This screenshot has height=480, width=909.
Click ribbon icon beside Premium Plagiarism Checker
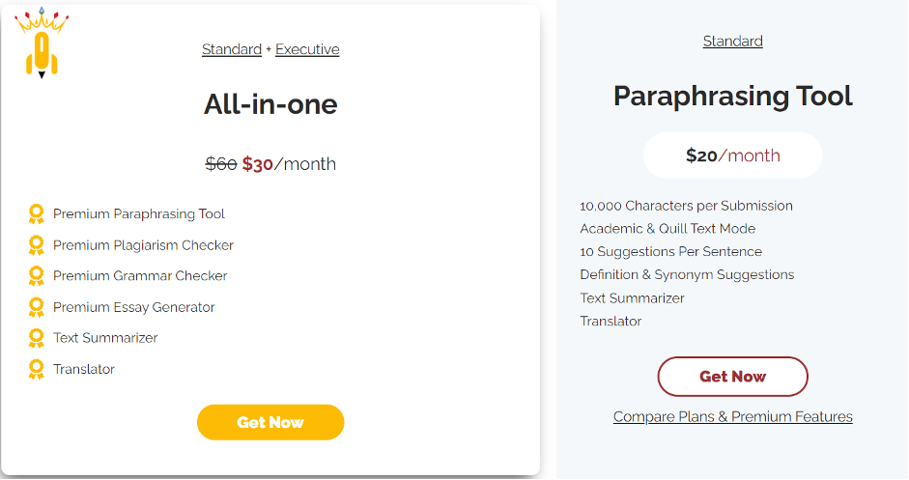click(x=37, y=245)
